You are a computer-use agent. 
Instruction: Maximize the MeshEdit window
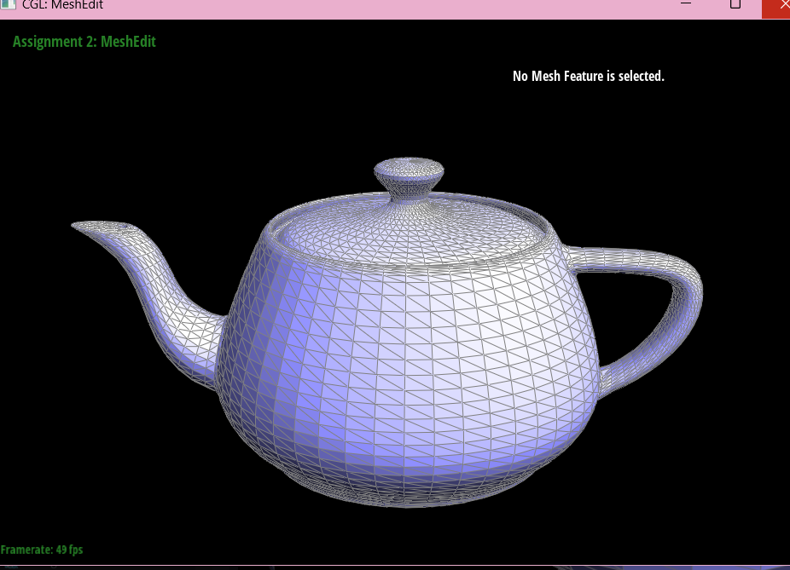click(x=735, y=4)
